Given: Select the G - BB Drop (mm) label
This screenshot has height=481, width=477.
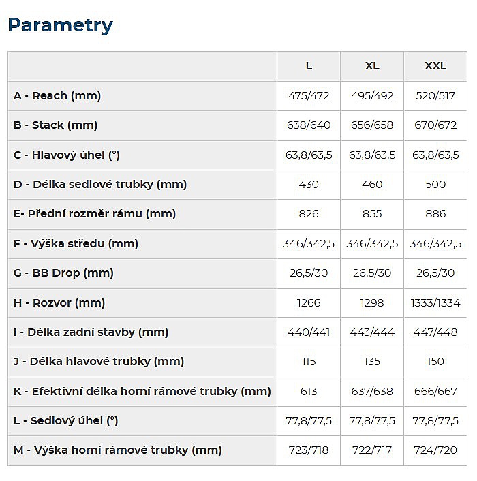Looking at the screenshot, I should click(x=63, y=273).
